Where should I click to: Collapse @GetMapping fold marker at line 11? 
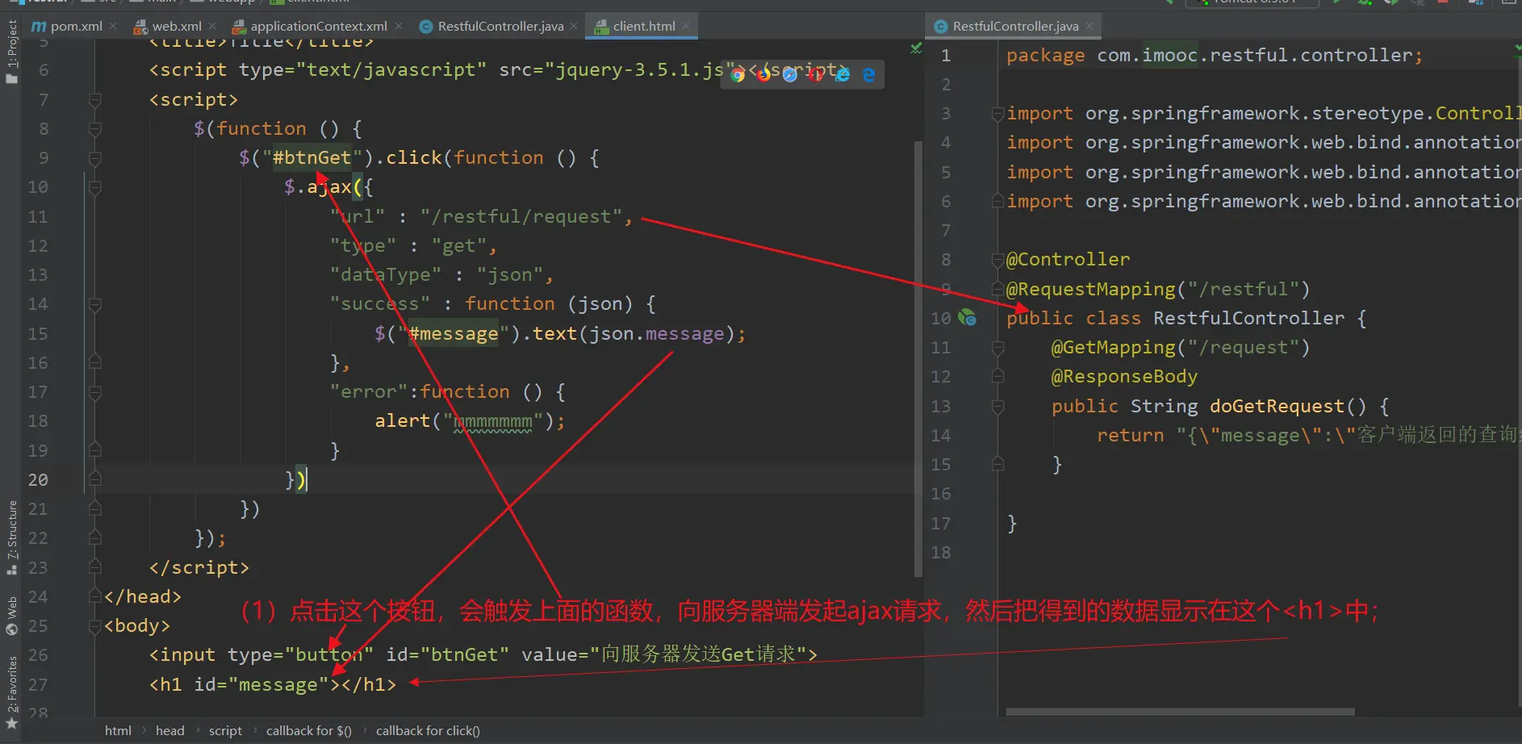[x=997, y=348]
